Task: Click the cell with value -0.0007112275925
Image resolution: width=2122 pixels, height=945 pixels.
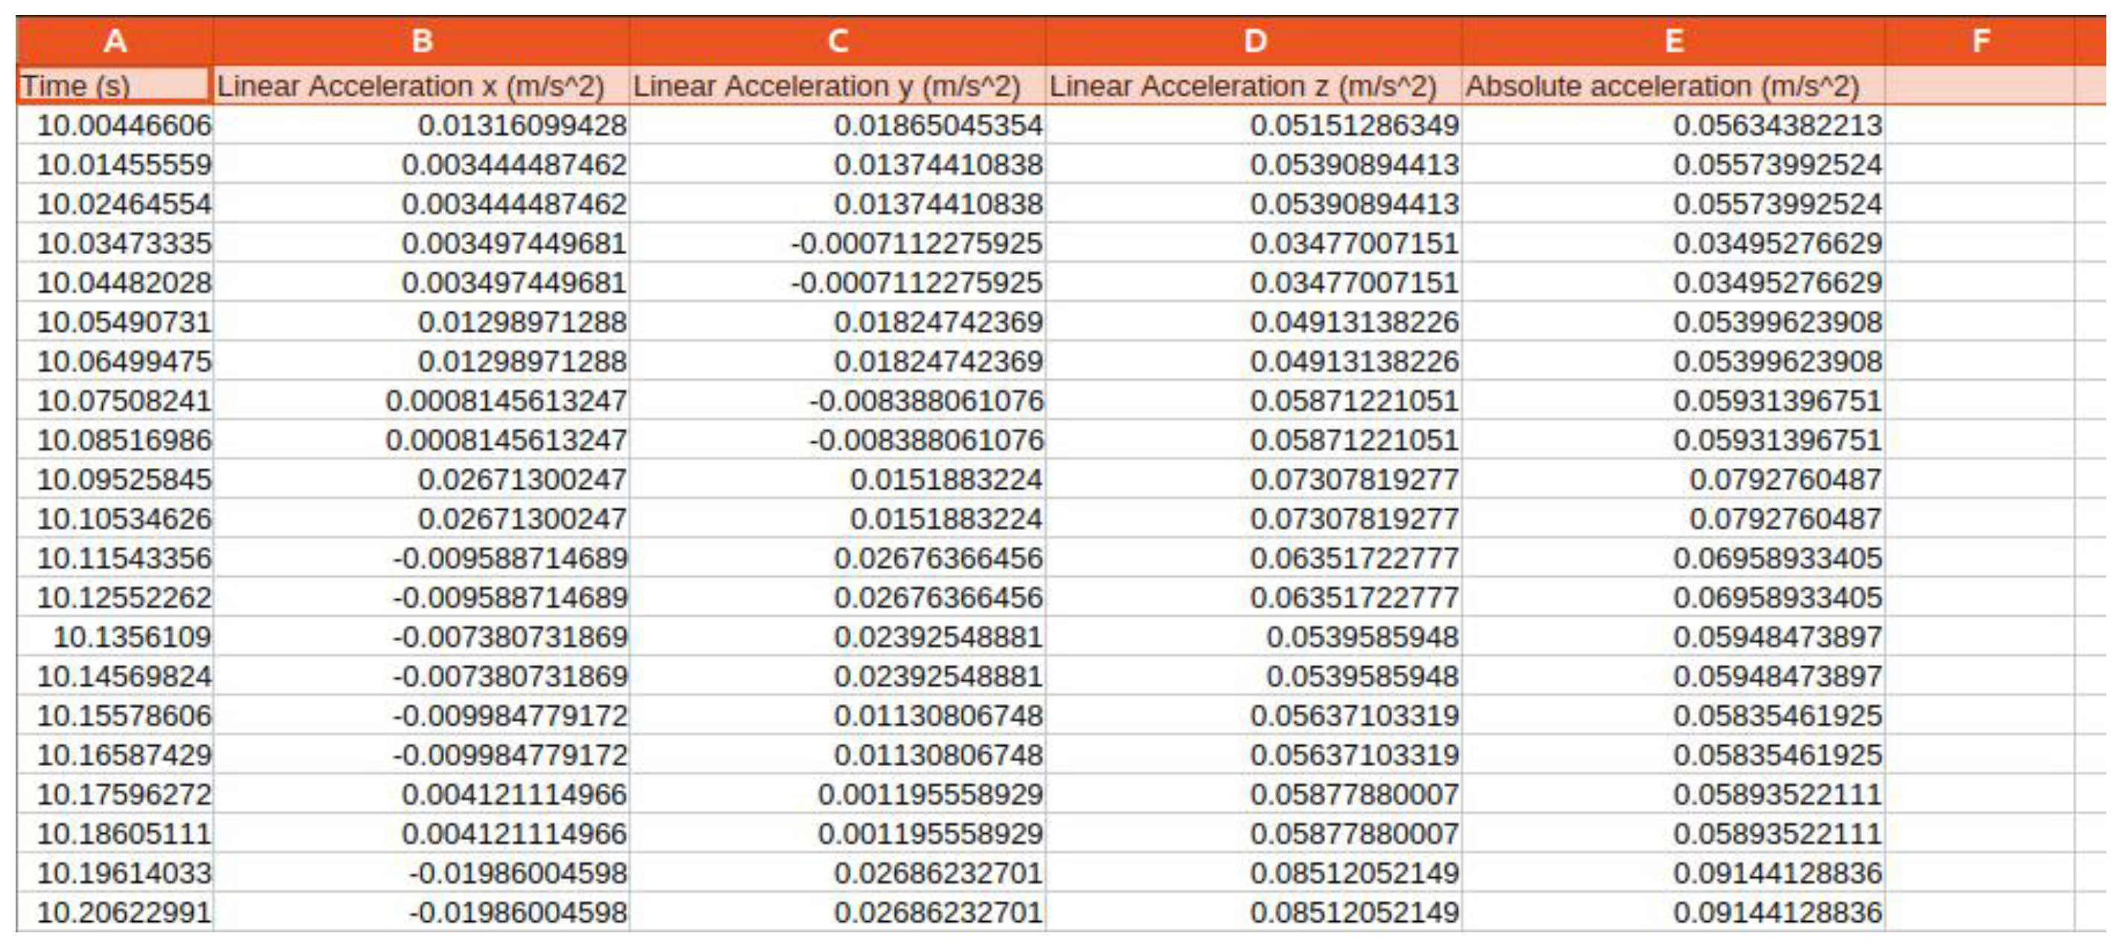Action: 839,245
